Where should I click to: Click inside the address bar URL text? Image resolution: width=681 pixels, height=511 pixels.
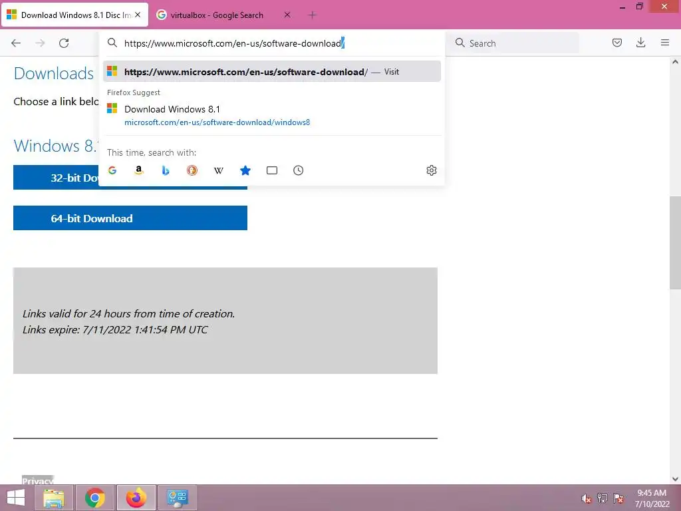point(234,43)
